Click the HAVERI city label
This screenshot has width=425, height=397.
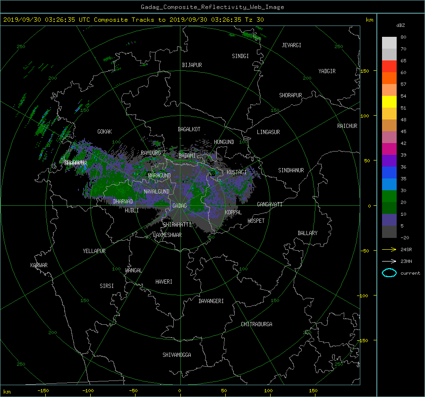coord(164,282)
